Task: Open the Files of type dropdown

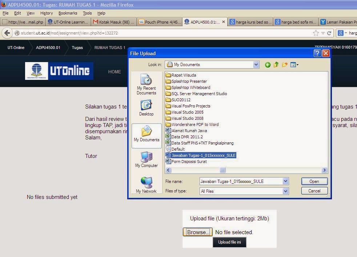Action: pyautogui.click(x=285, y=191)
